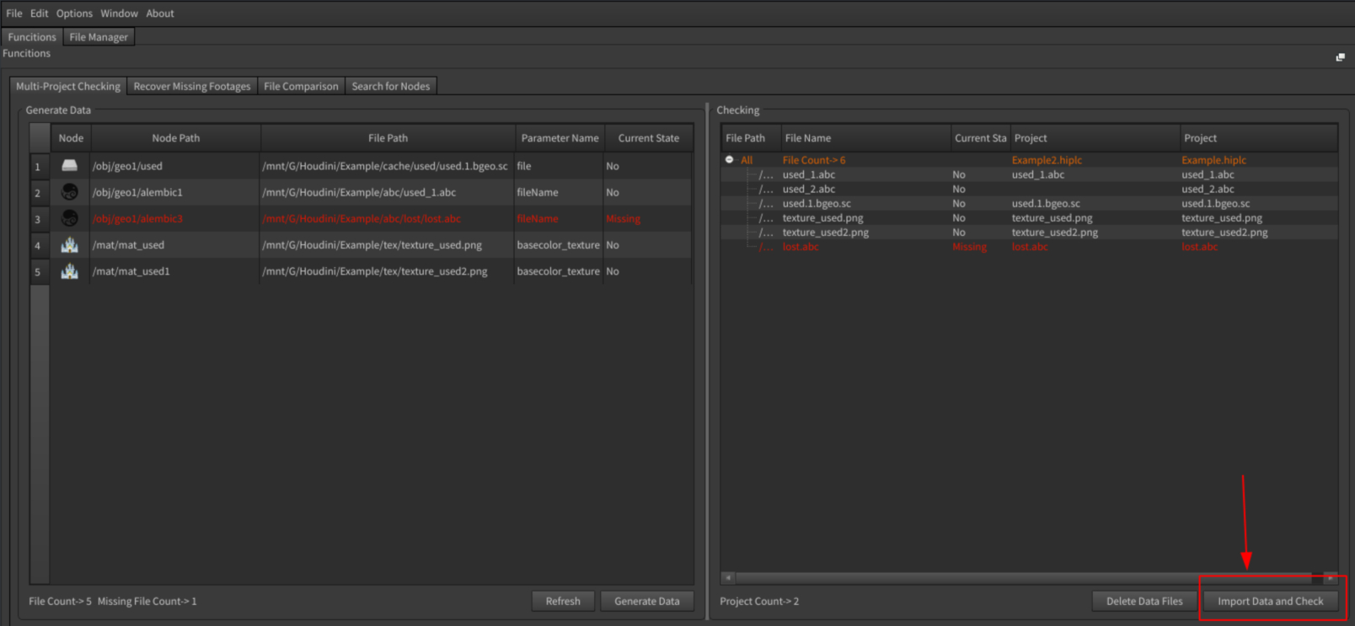Screen dimensions: 1355x626
Task: Click Import Data and Check button
Action: [x=1271, y=601]
